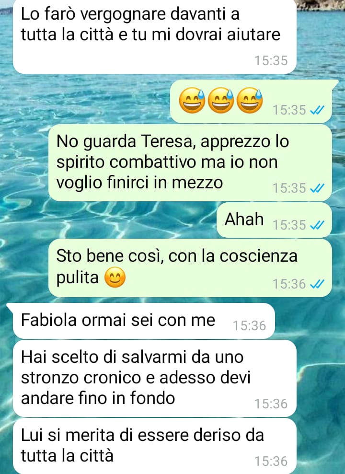Select the 'Hai scelto di salvarmi' message

point(155,379)
